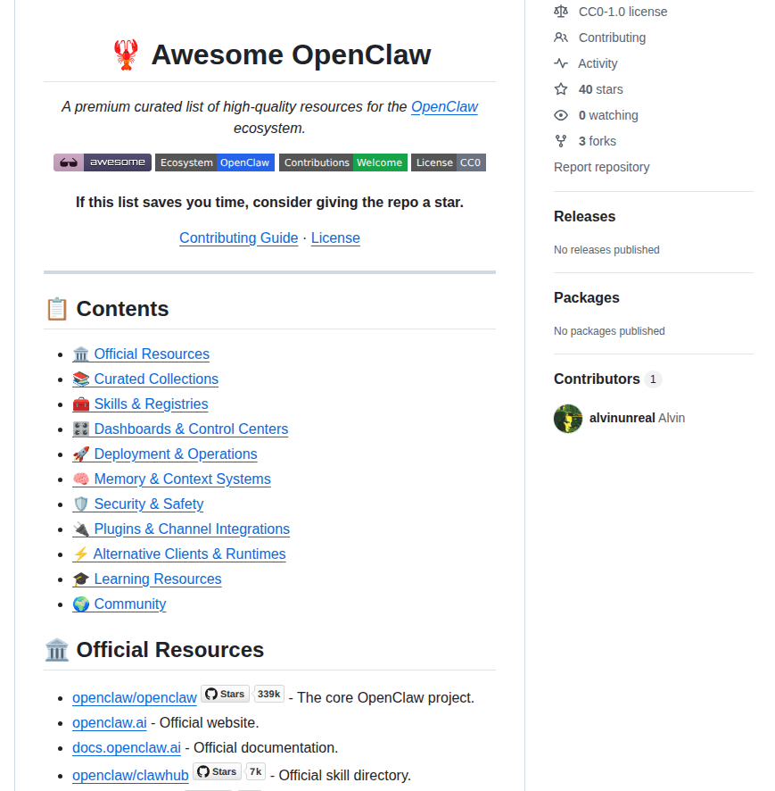Click the Stars 339k badge for openclaw/openclaw
Screen dimensions: 775x791
243,695
